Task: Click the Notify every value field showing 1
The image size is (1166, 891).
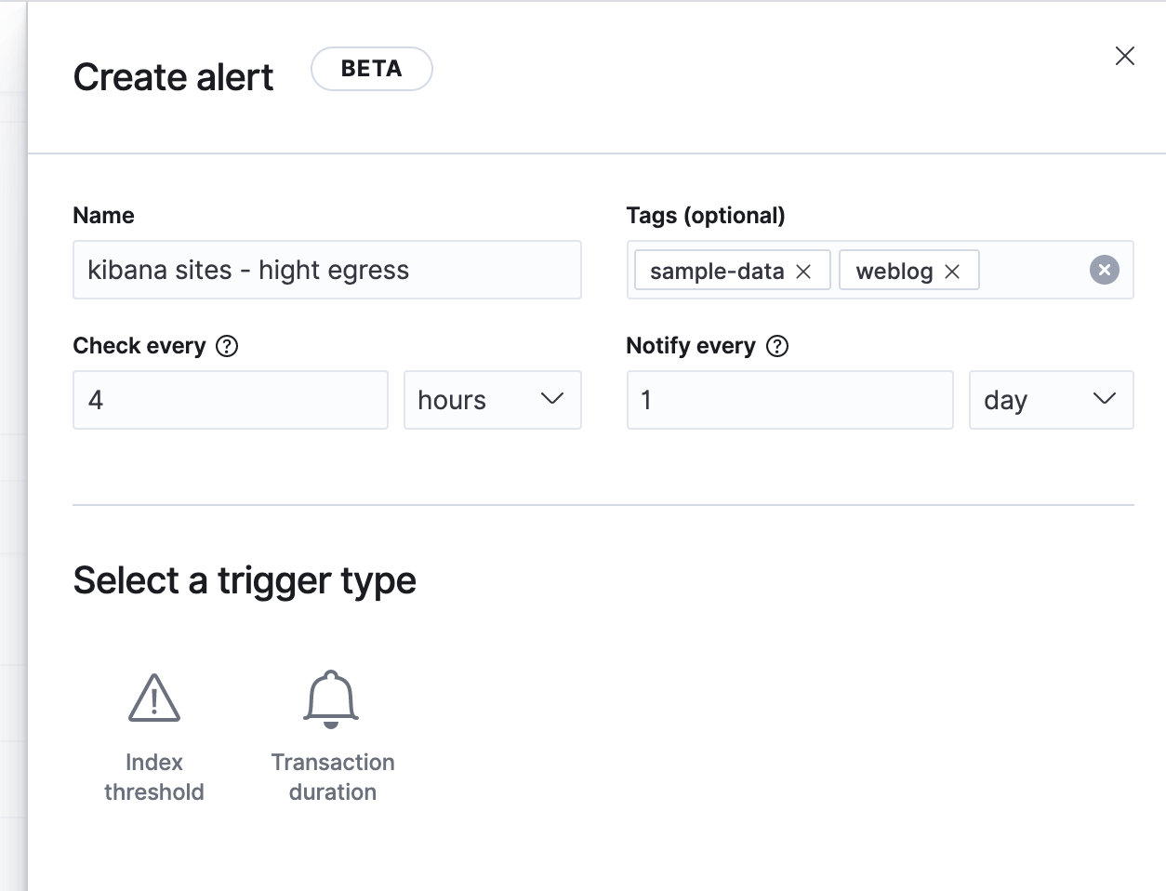Action: 789,400
